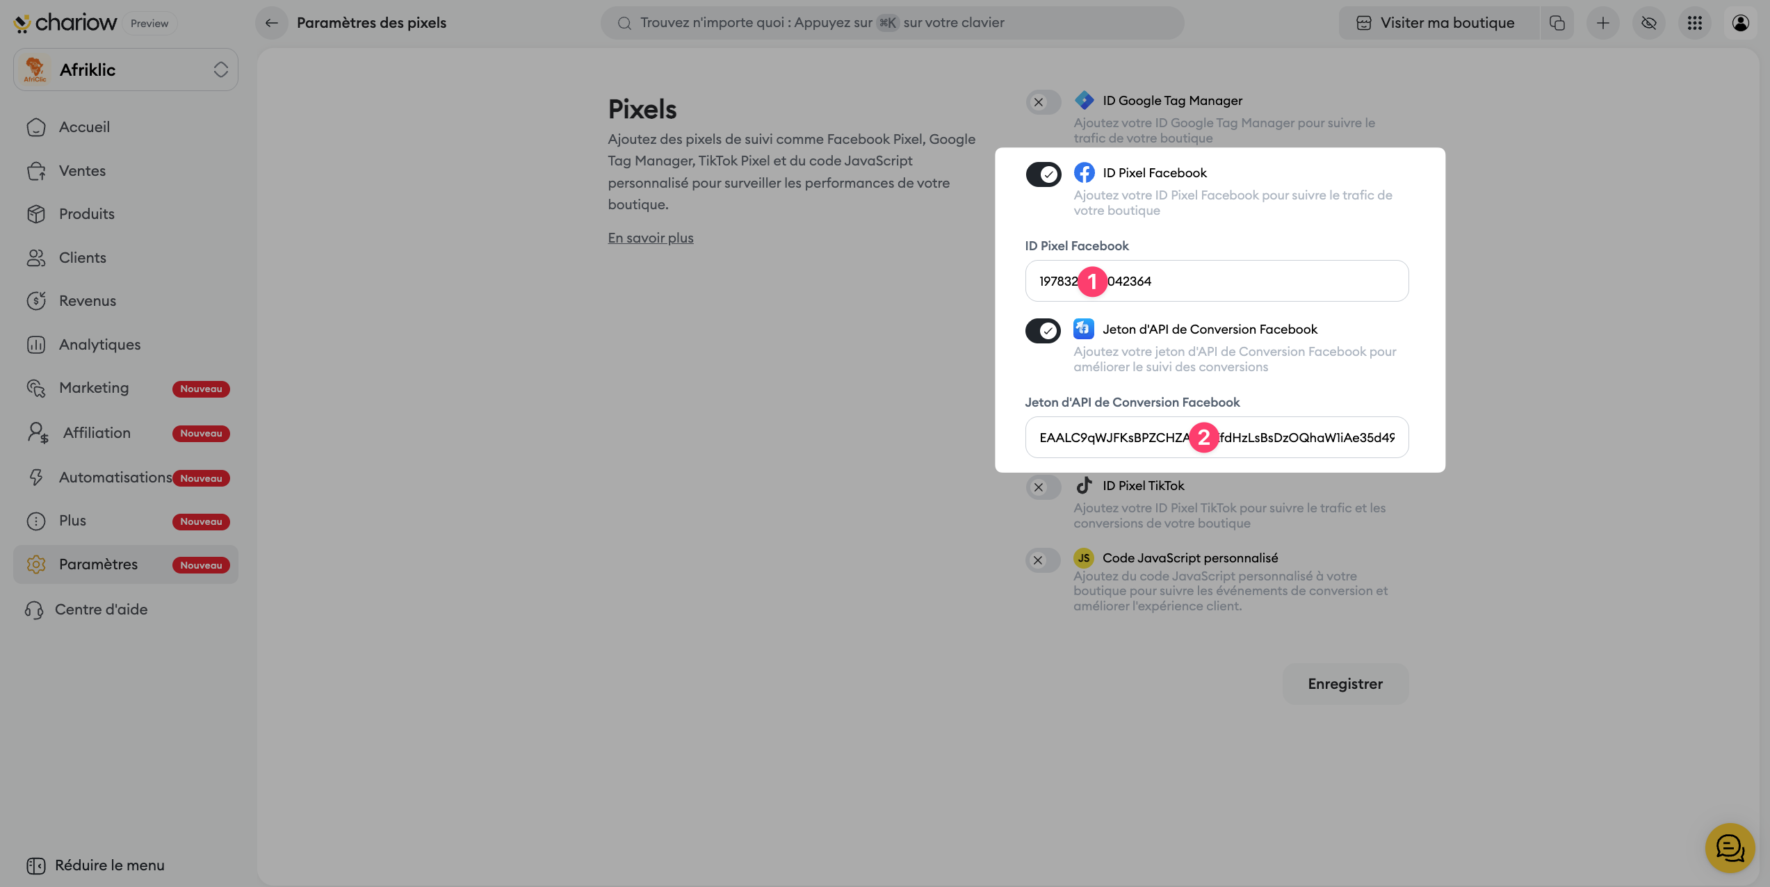Screen dimensions: 1770x887
Task: Open Marketing in the sidebar
Action: [x=94, y=388]
